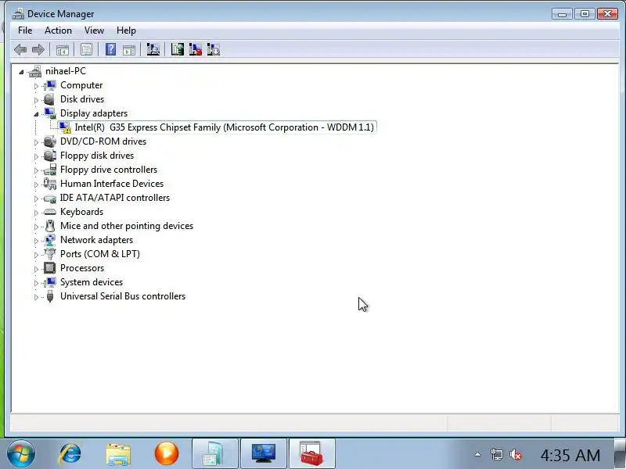Click the blue Help question mark icon
The height and width of the screenshot is (469, 626).
(x=110, y=49)
